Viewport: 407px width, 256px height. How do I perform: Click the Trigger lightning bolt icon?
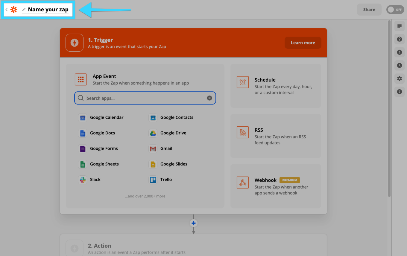tap(75, 43)
